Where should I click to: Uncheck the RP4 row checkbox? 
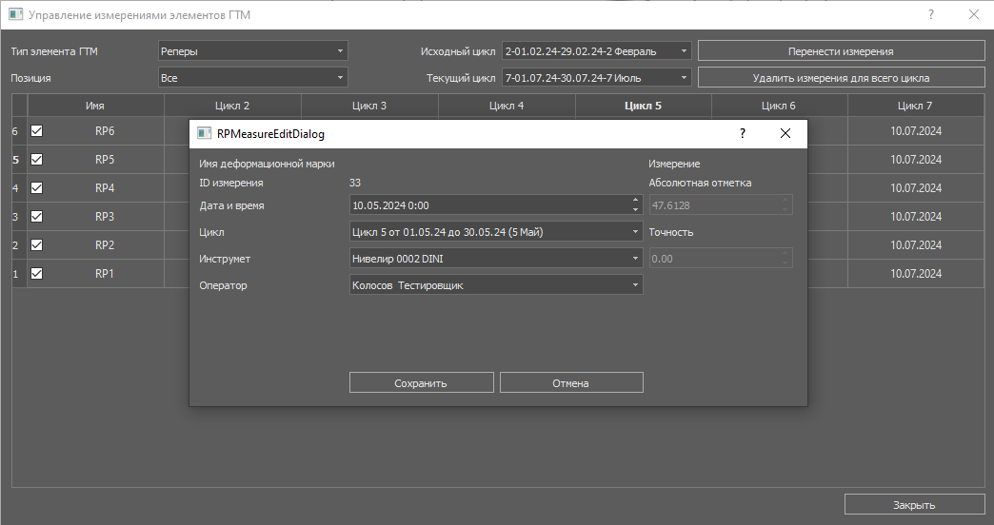coord(37,188)
